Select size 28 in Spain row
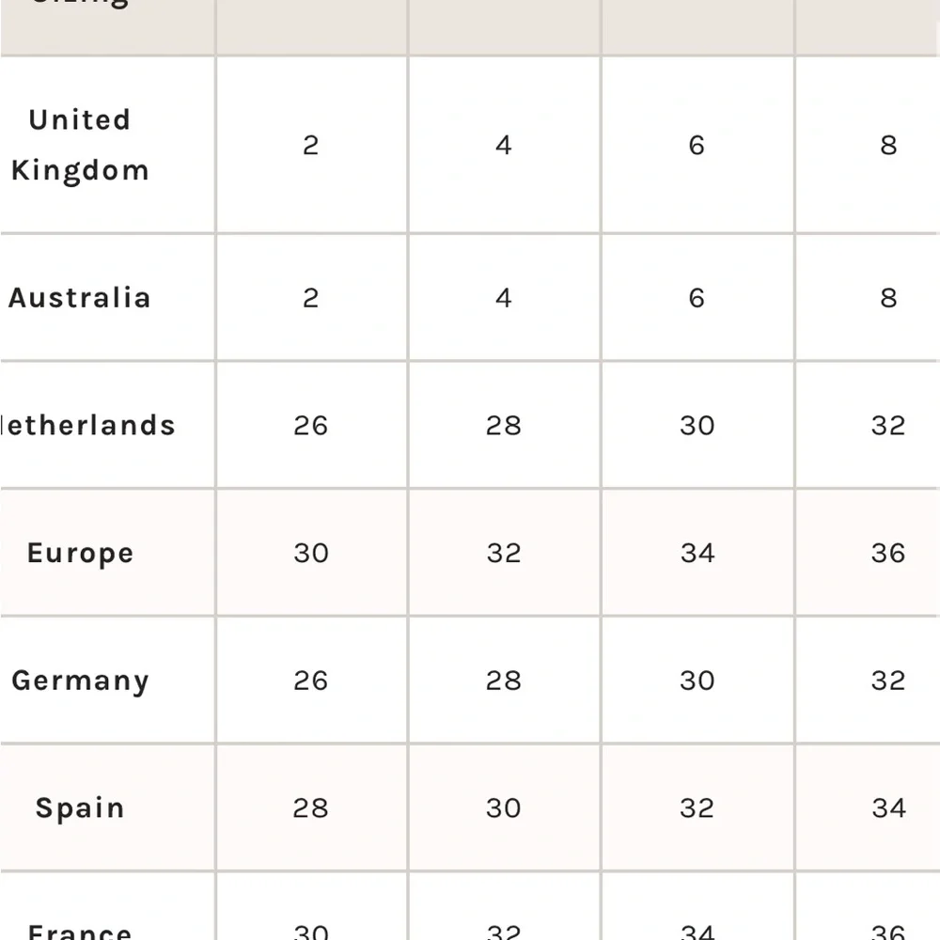The height and width of the screenshot is (940, 940). coord(311,808)
